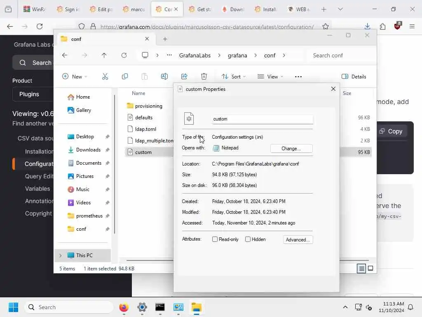
Task: Expand This PC in navigation pane
Action: pos(61,255)
